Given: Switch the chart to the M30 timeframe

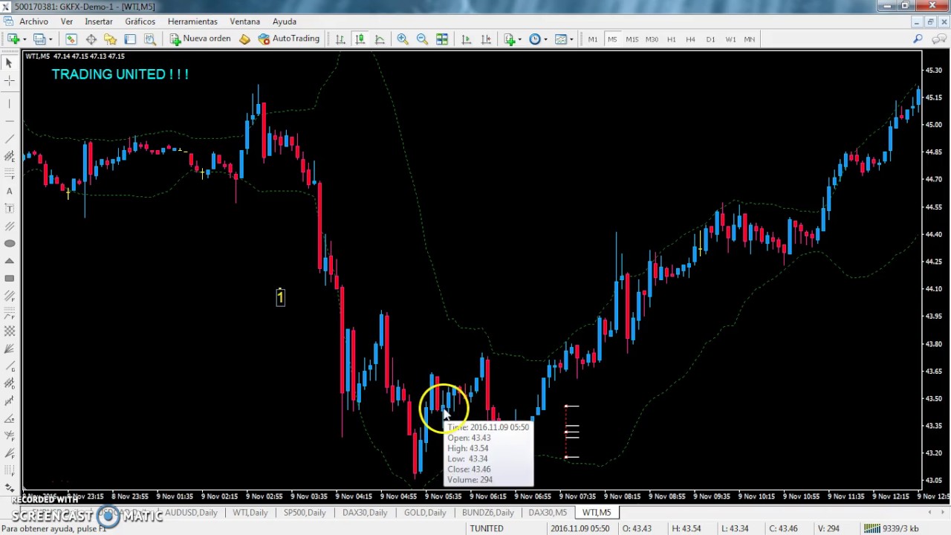Looking at the screenshot, I should click(652, 39).
